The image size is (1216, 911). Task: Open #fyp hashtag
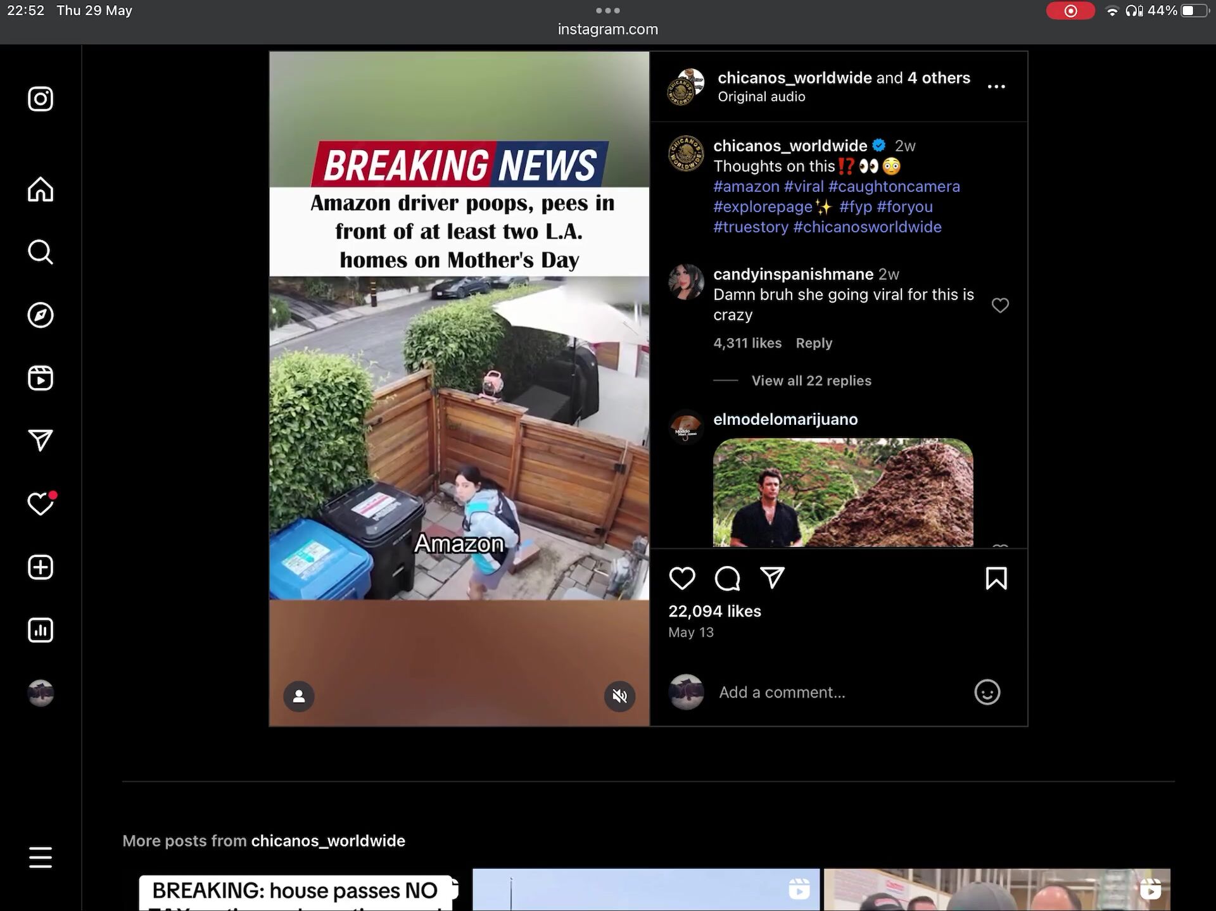tap(856, 207)
